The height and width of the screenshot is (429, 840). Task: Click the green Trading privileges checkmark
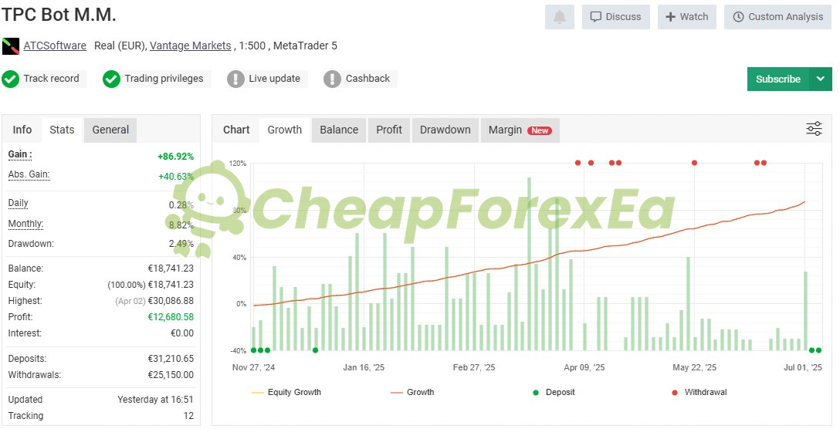coord(111,79)
